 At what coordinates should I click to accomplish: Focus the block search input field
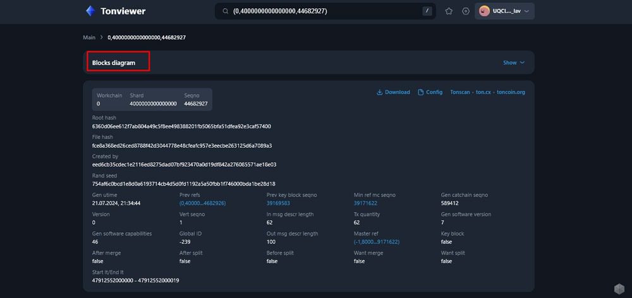(325, 11)
